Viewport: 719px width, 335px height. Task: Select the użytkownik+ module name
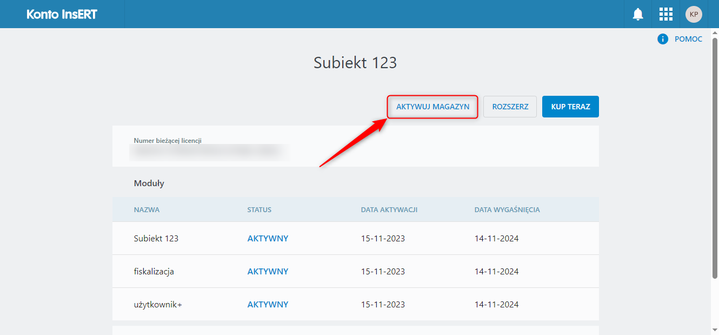[x=158, y=305]
